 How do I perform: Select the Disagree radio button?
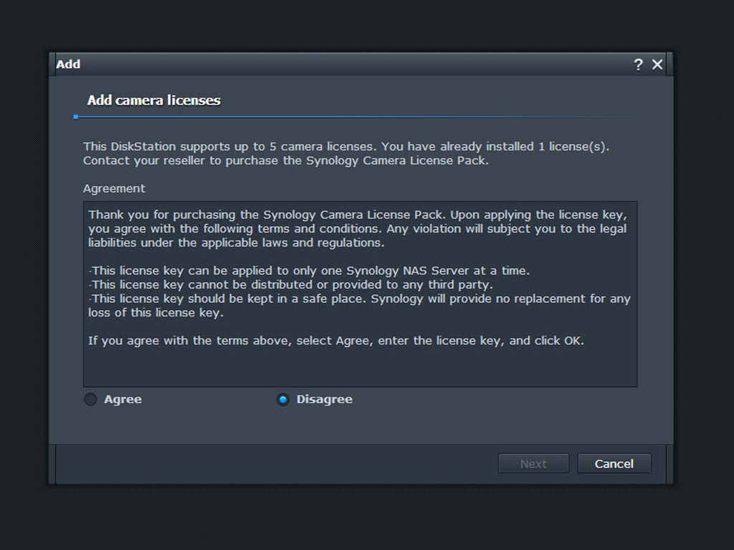coord(282,400)
